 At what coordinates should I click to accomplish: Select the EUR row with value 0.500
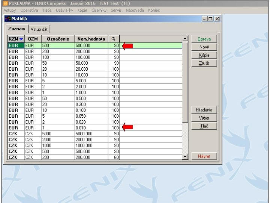point(95,98)
